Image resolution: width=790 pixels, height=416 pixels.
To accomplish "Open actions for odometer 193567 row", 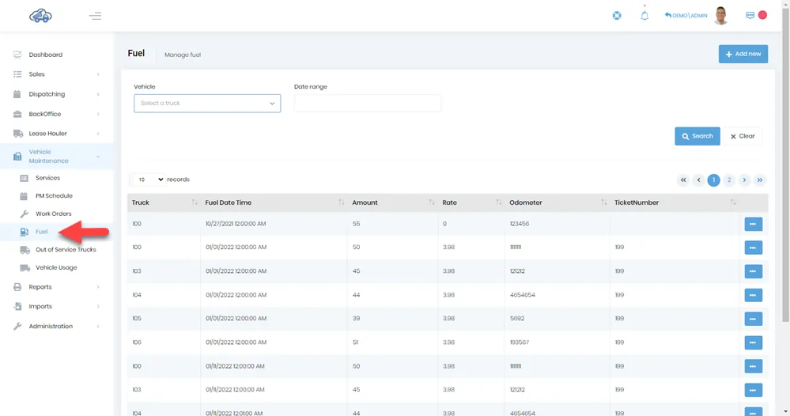I will click(753, 342).
